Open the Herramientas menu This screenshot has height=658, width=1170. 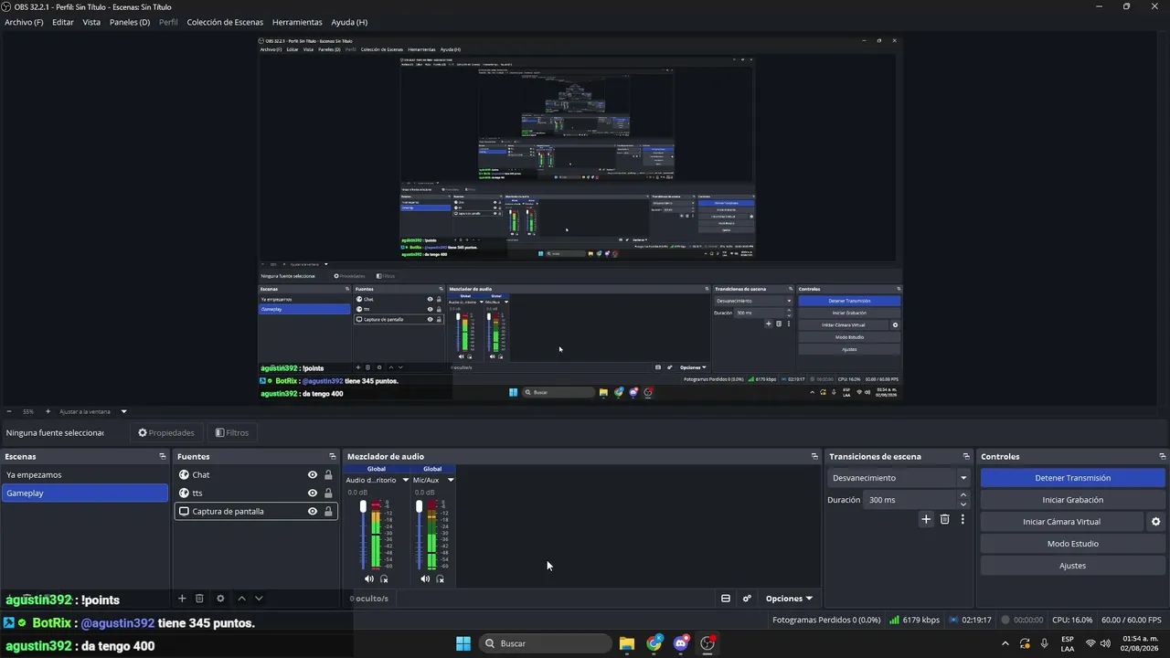pyautogui.click(x=297, y=22)
